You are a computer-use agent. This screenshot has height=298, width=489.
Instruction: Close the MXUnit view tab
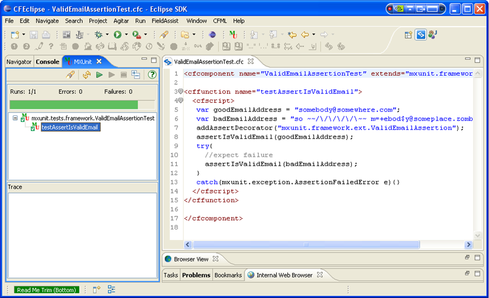[x=99, y=61]
